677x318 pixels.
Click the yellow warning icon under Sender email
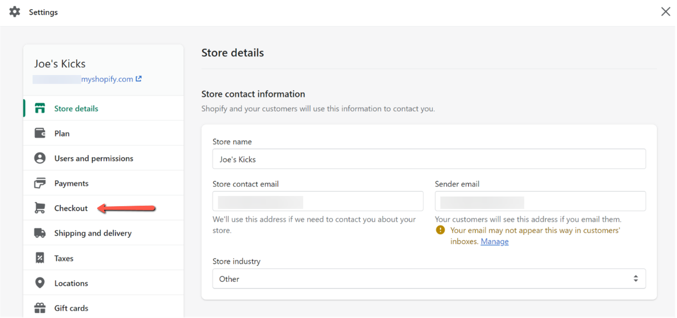click(x=441, y=230)
